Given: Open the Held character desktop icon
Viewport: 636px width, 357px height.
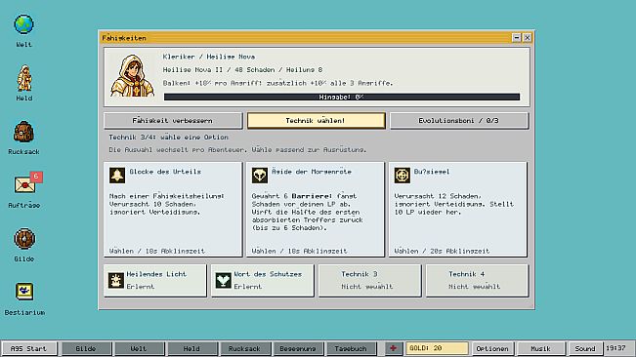Looking at the screenshot, I should pos(23,78).
